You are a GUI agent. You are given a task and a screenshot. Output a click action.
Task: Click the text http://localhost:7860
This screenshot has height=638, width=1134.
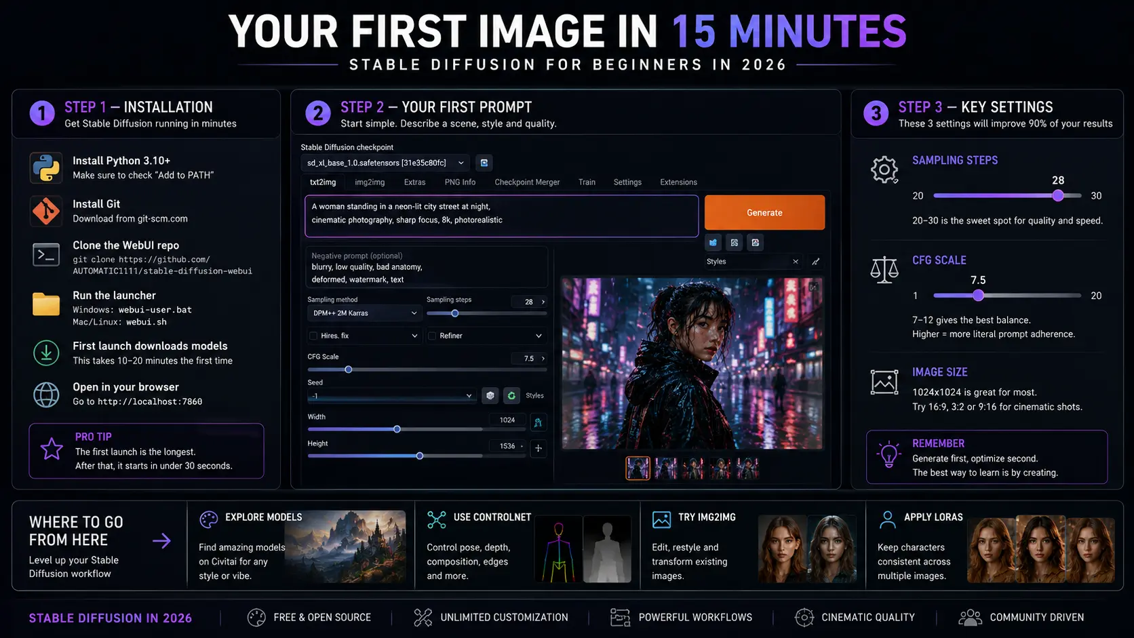click(150, 401)
